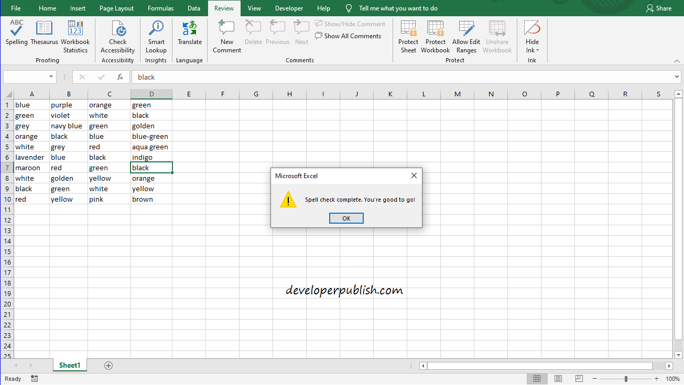Viewport: 684px width, 385px height.
Task: Run Check Accessibility
Action: click(x=117, y=37)
